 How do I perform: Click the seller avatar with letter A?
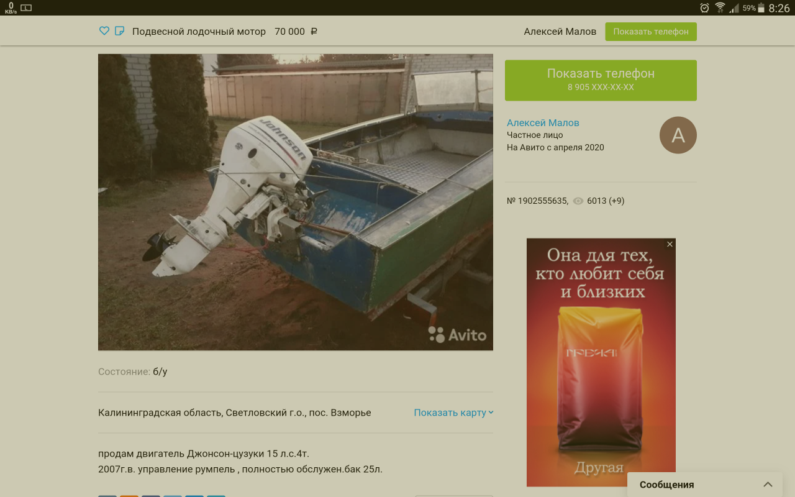pos(678,135)
